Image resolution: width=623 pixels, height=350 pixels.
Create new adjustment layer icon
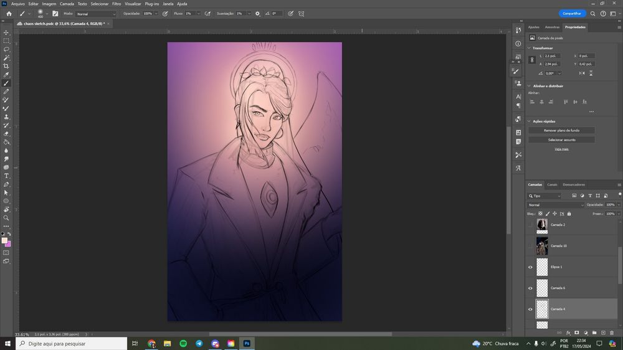586,333
